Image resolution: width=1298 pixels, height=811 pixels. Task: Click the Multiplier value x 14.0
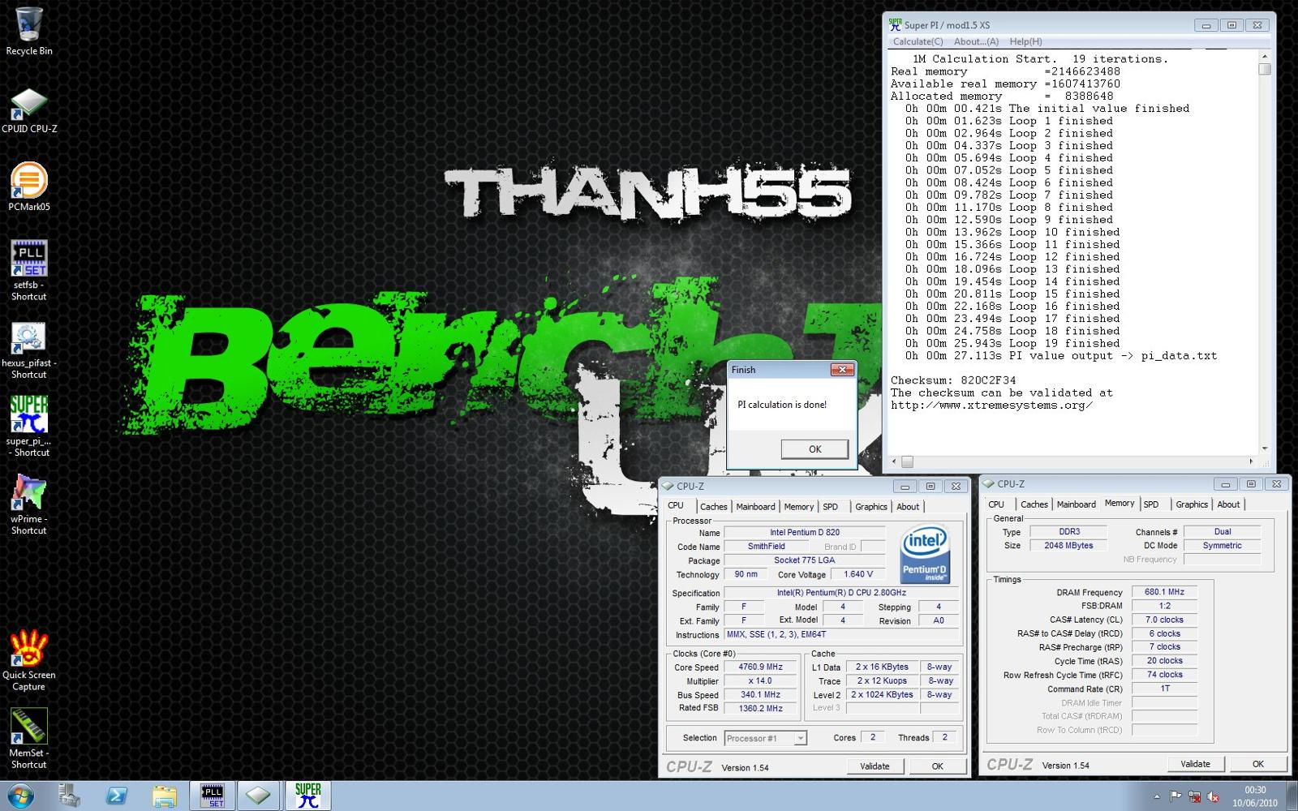click(760, 681)
